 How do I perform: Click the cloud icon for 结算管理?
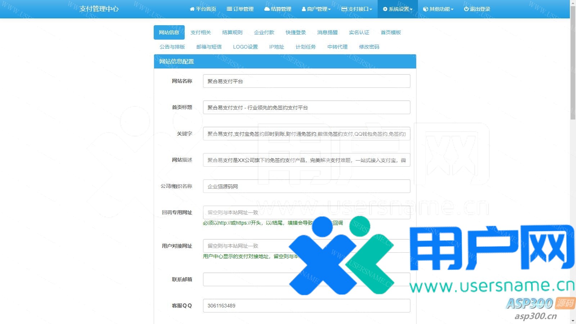[x=267, y=9]
